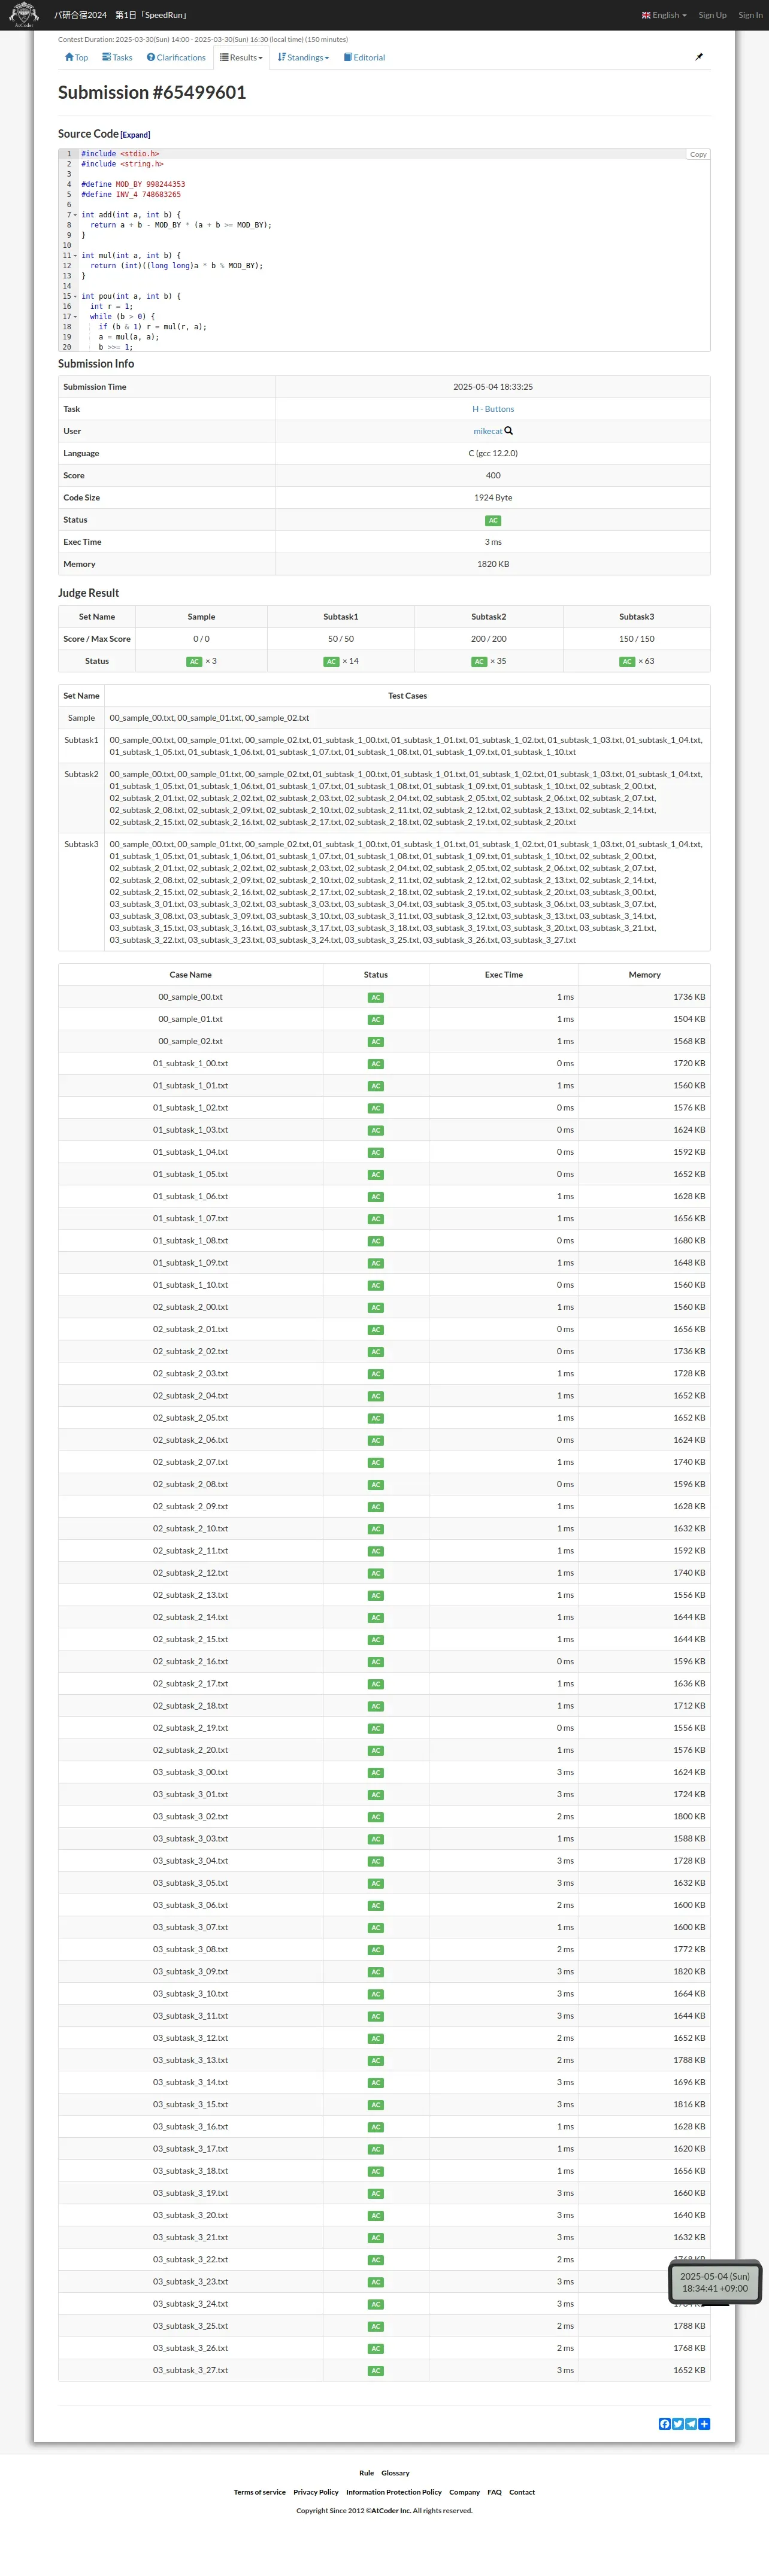Copy the source code with the Copy button

click(x=698, y=154)
